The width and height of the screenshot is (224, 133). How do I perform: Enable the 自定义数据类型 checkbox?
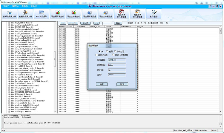[x=113, y=55]
